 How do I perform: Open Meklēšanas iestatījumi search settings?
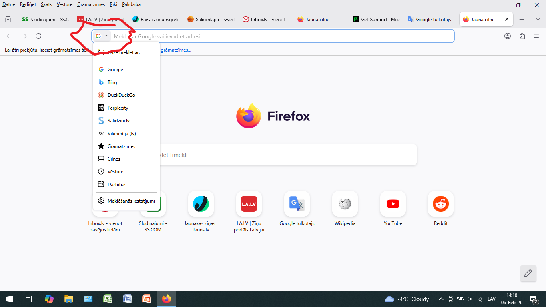click(x=126, y=201)
